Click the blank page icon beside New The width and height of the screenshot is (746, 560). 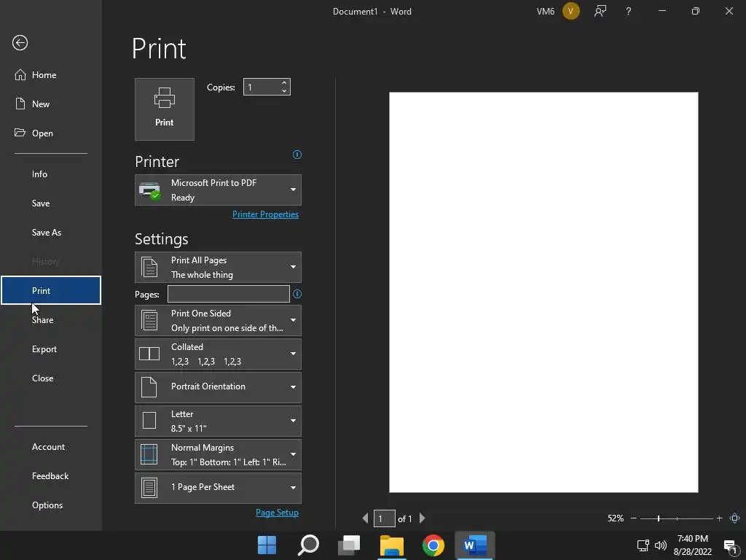(20, 104)
